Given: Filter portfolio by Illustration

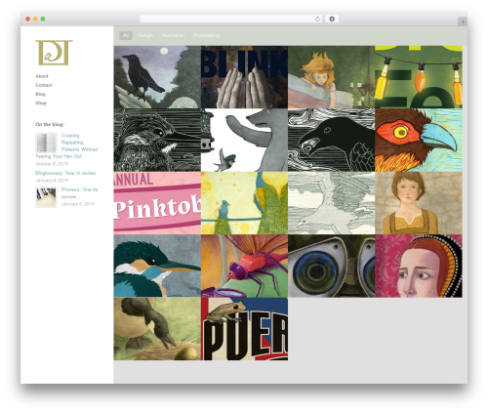Looking at the screenshot, I should click(173, 35).
